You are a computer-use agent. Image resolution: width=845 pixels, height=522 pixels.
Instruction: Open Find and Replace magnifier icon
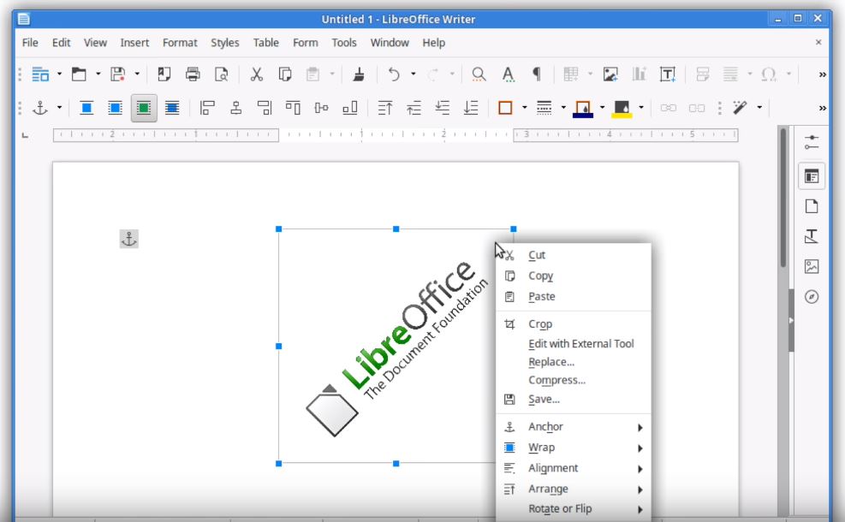point(479,74)
